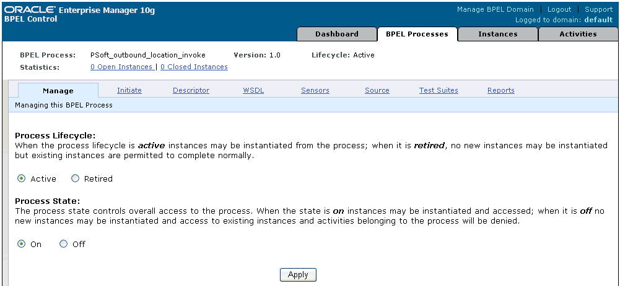Click the BPEL Control title text
The width and height of the screenshot is (620, 286).
30,19
